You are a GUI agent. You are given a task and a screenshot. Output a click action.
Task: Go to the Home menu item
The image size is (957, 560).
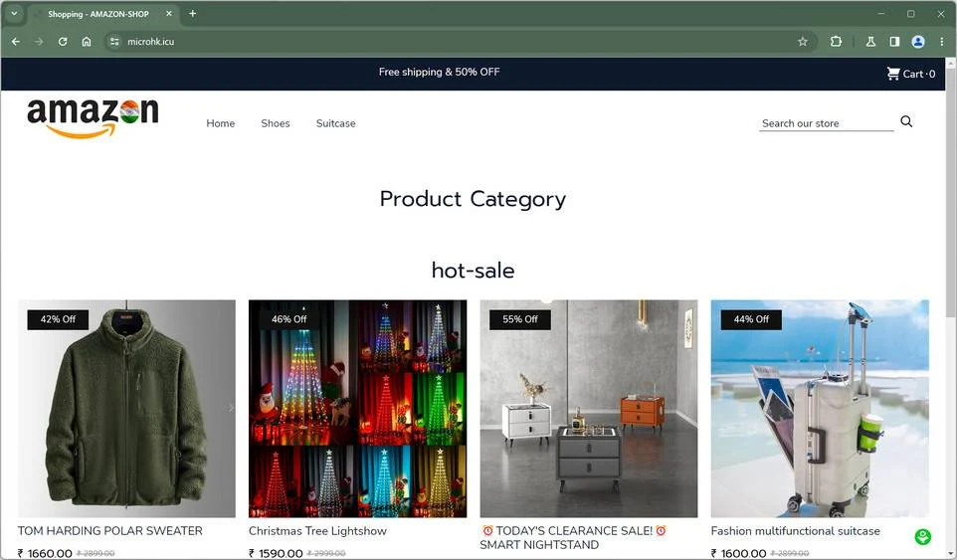[220, 123]
